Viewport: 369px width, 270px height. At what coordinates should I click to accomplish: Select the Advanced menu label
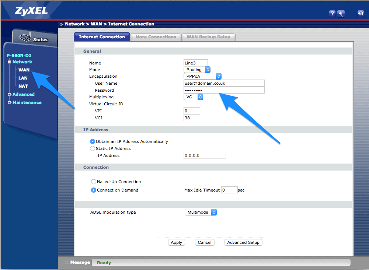24,94
